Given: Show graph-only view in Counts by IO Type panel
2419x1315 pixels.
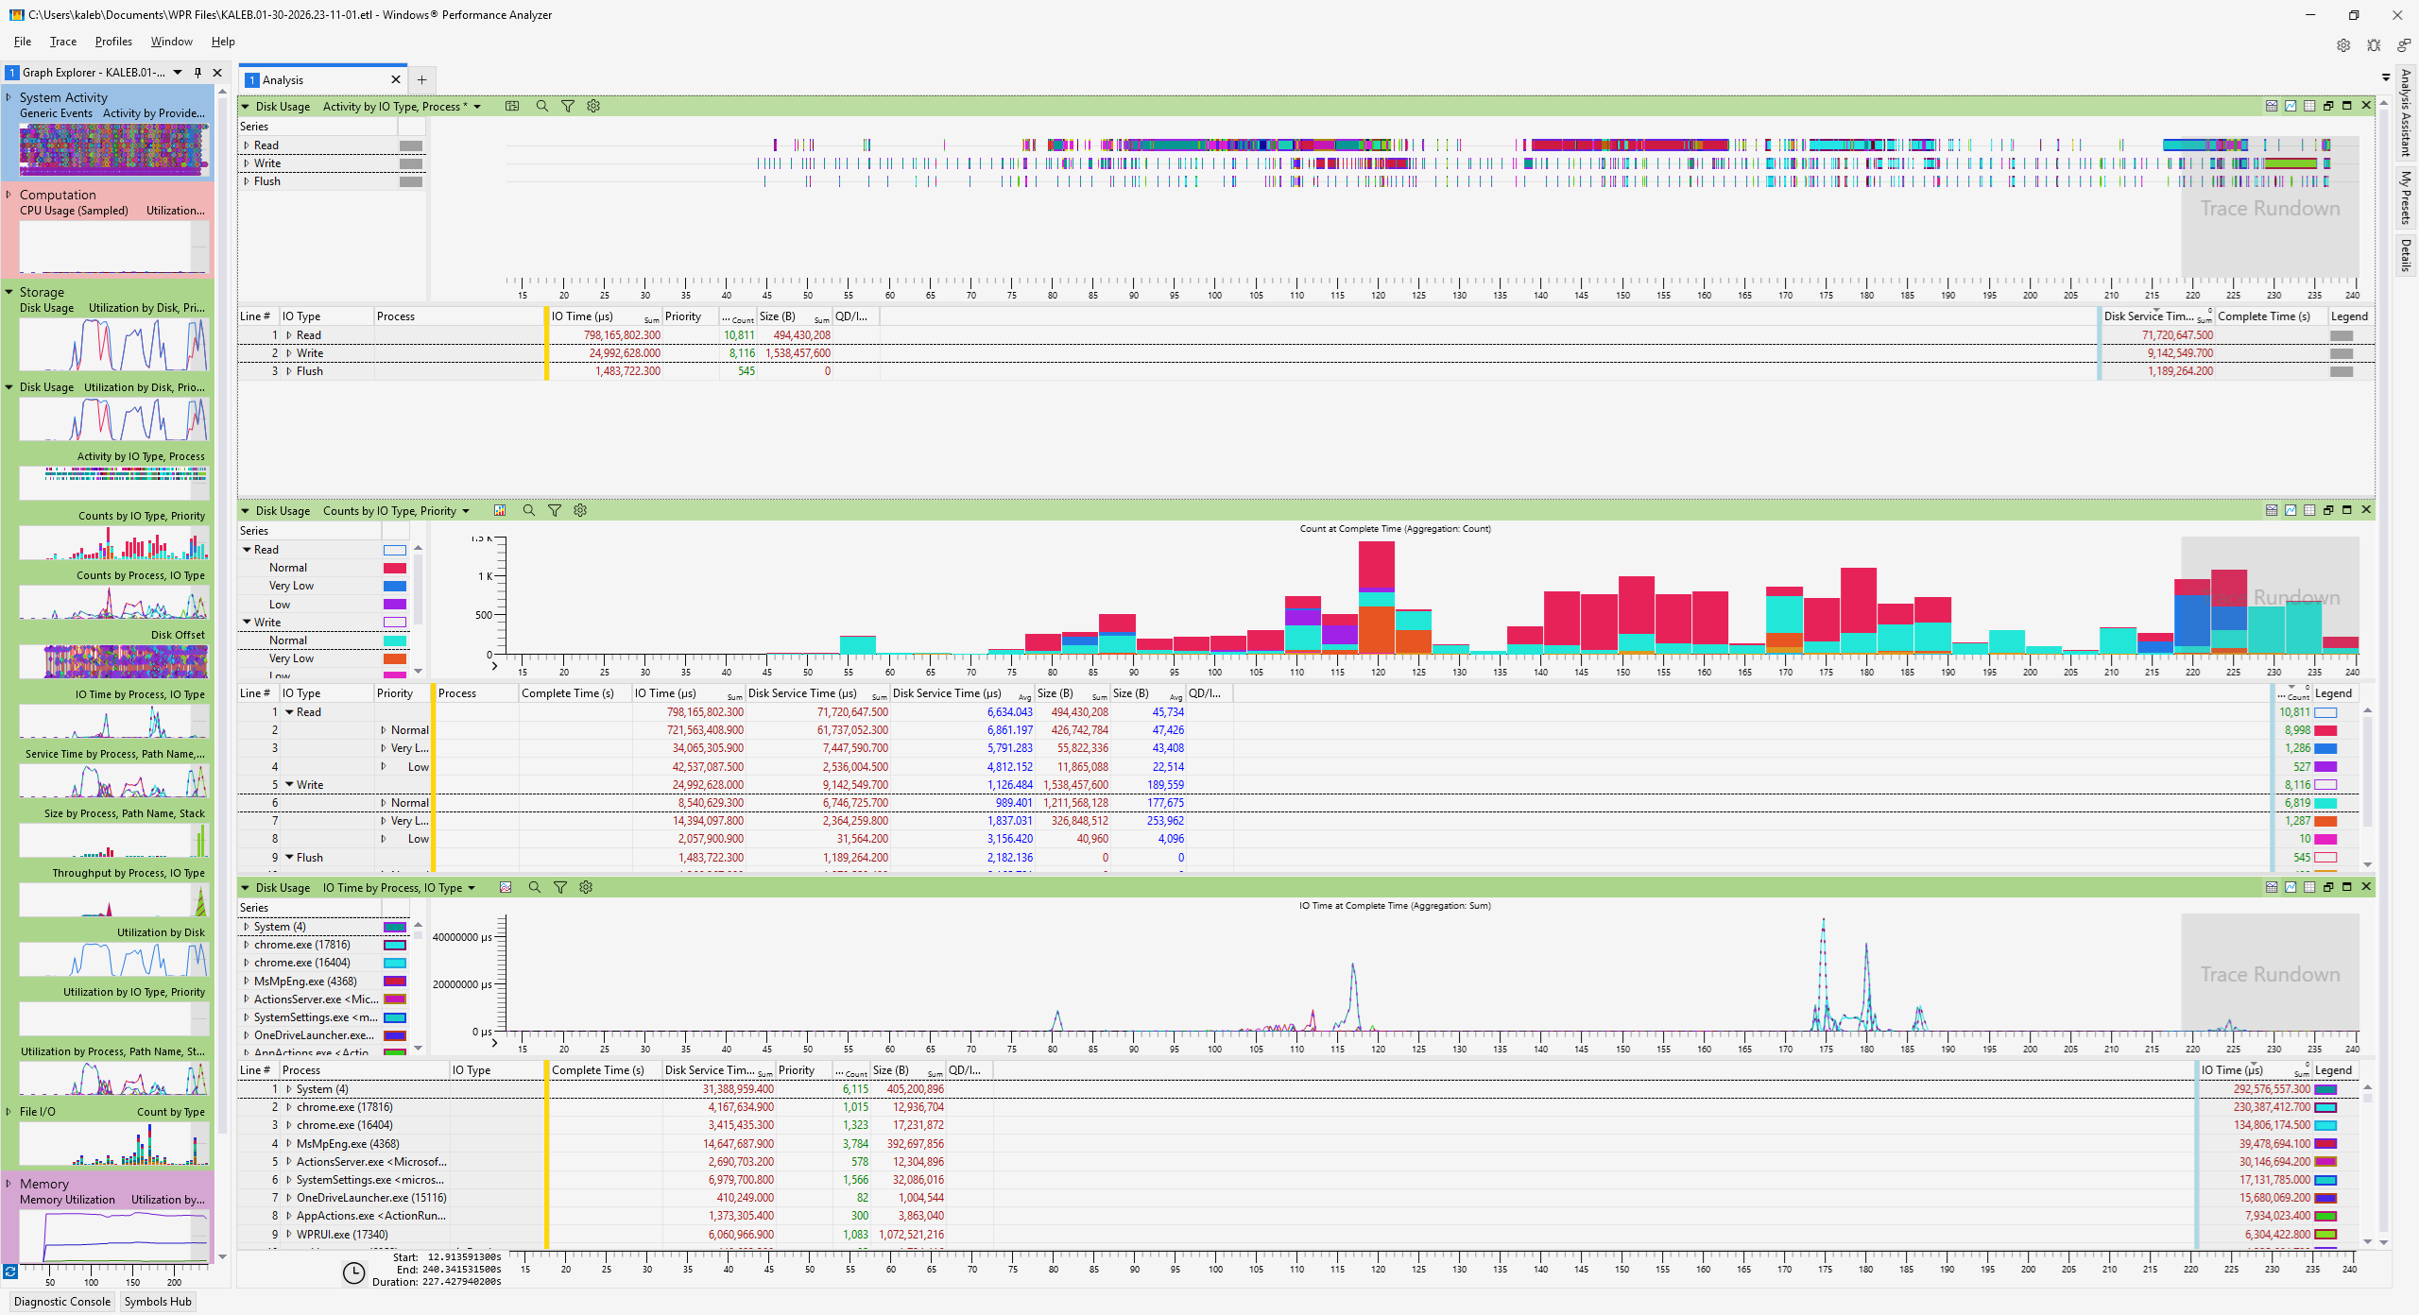Looking at the screenshot, I should click(2290, 510).
